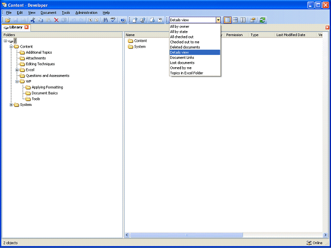Click the Cut scissors icon
This screenshot has width=331, height=248.
pyautogui.click(x=33, y=20)
